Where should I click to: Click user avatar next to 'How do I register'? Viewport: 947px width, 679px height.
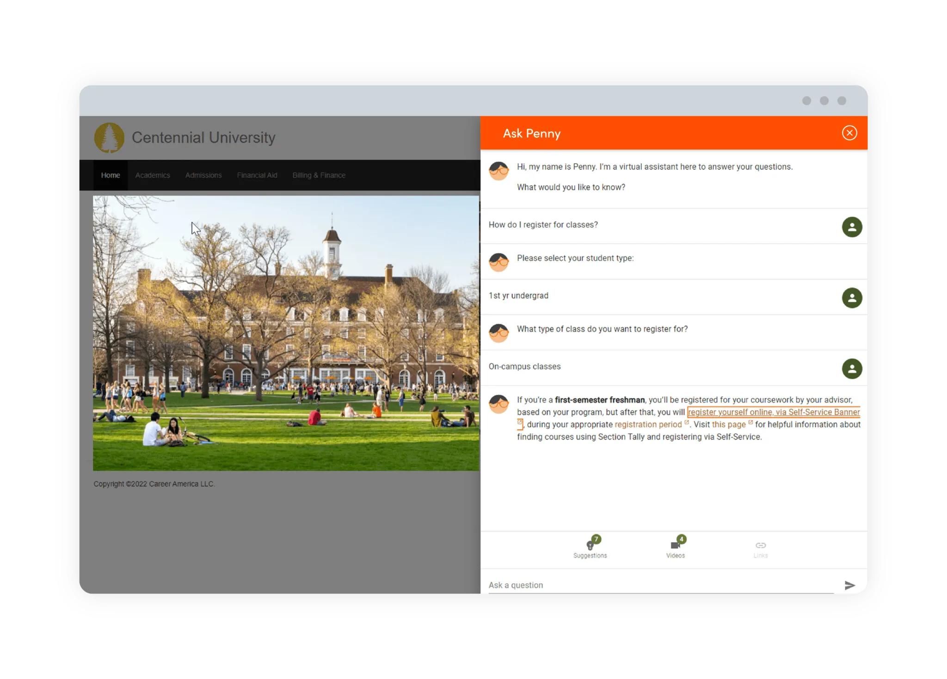[x=852, y=227]
